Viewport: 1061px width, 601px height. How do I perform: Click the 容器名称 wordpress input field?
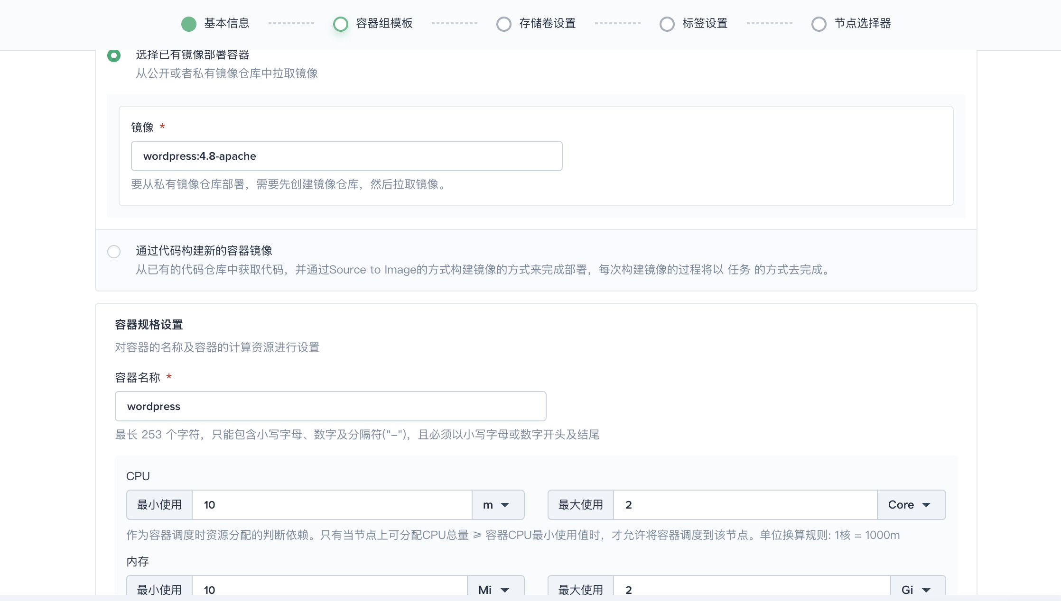point(330,406)
